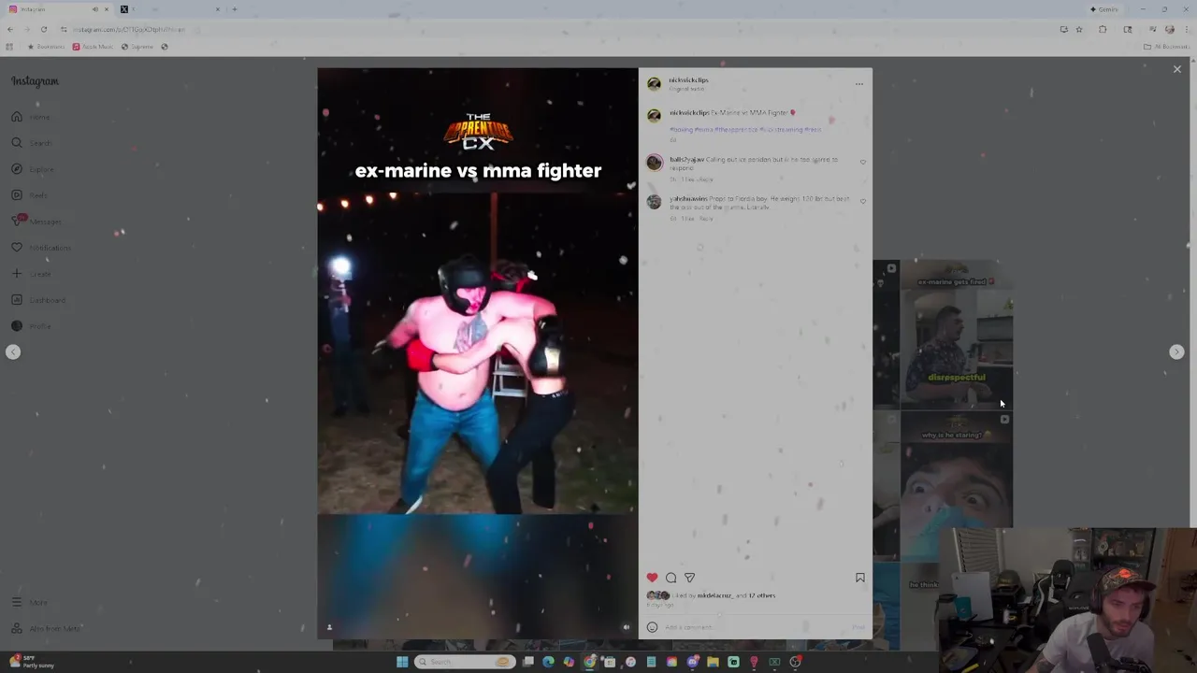Open Chrome from the taskbar
This screenshot has height=673, width=1197.
pos(589,662)
